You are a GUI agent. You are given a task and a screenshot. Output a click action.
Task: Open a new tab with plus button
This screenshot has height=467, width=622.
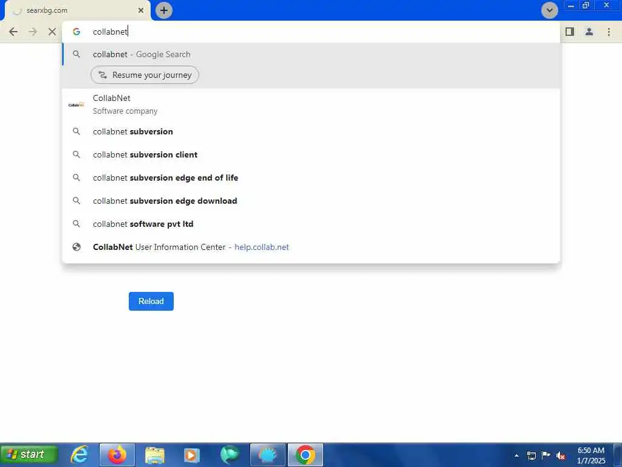point(164,10)
